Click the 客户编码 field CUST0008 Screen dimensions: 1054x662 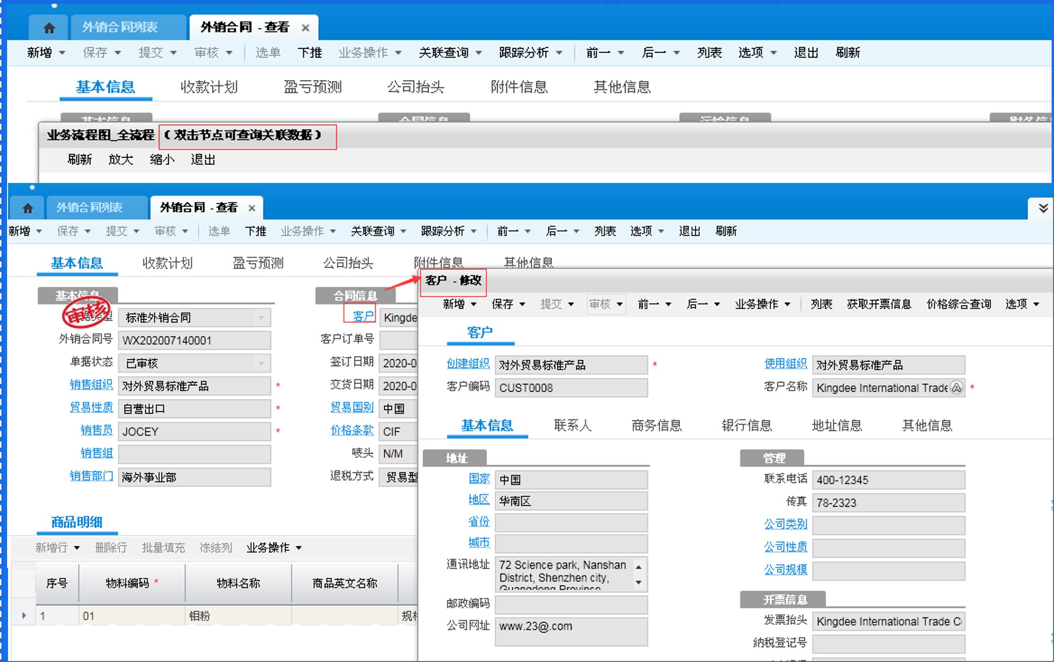571,388
